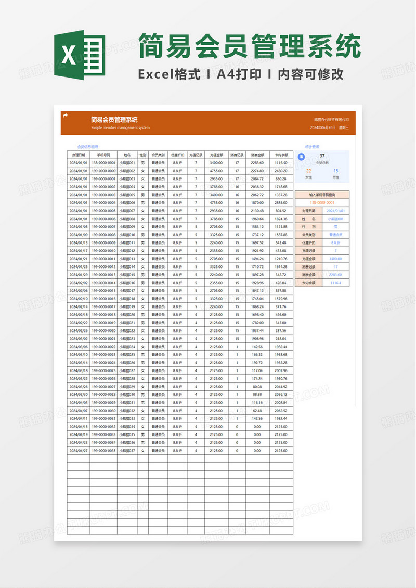The width and height of the screenshot is (416, 588).
Task: Click the member name cell 小熊猫020
Action: coord(127,315)
